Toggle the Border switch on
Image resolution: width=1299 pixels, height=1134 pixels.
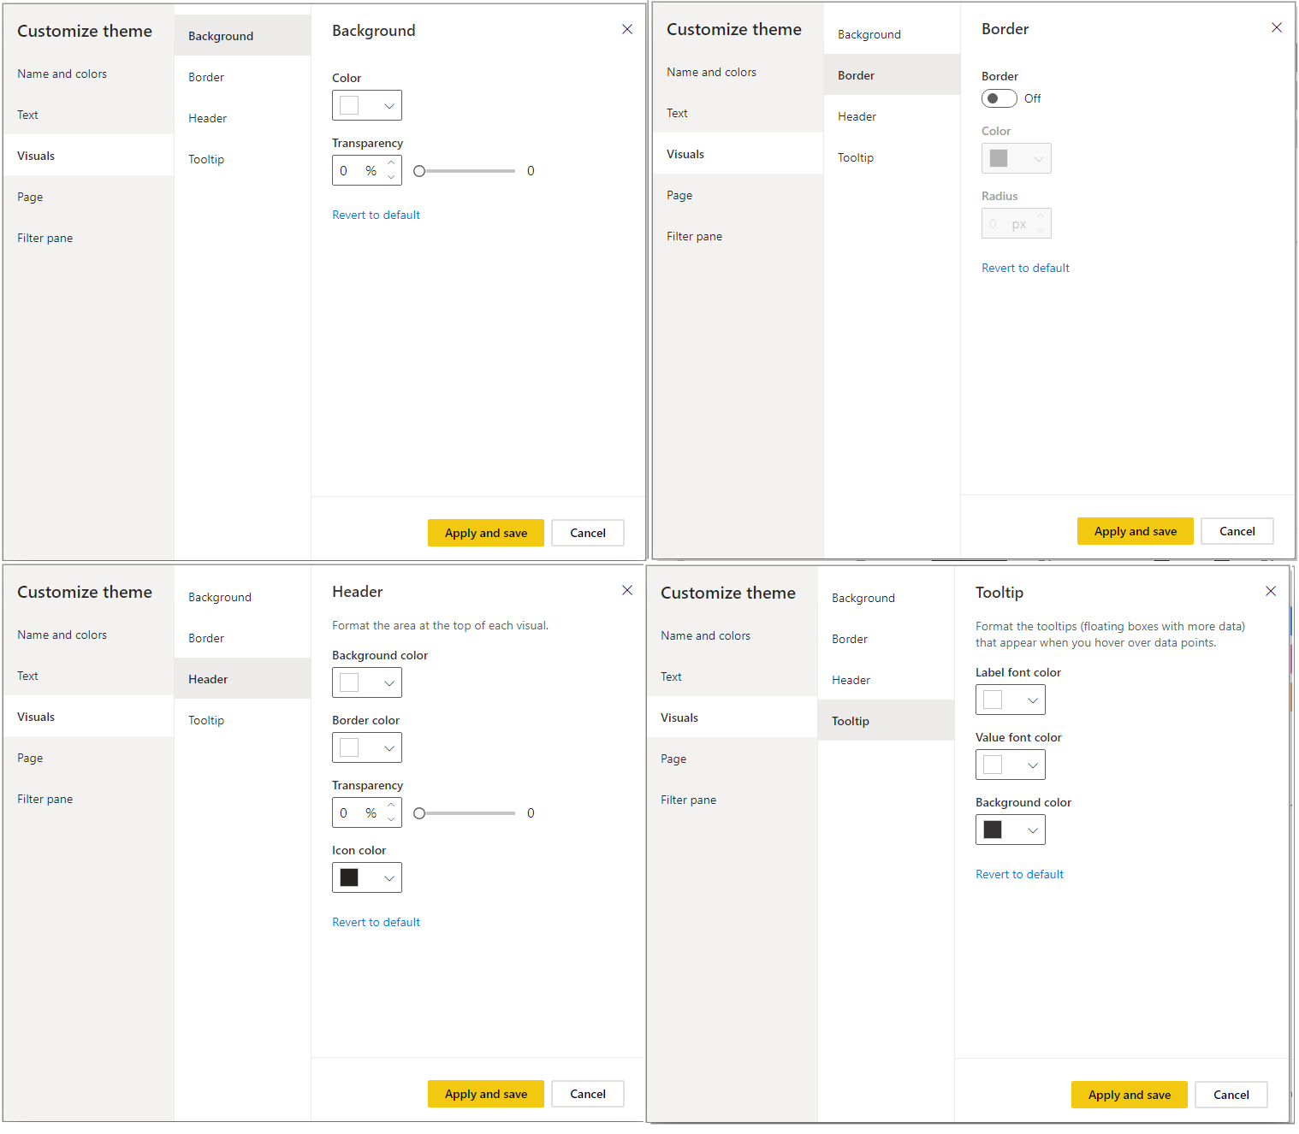click(999, 98)
